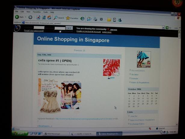Open Recent Entries in sidebar

(x=138, y=71)
